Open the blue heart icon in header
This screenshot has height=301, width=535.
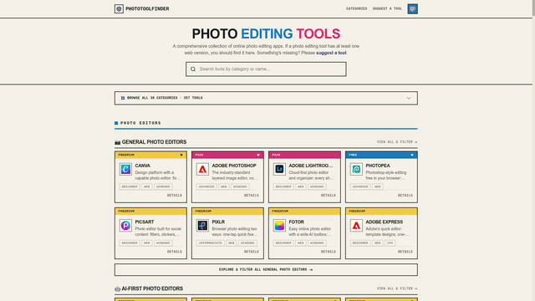(x=412, y=9)
